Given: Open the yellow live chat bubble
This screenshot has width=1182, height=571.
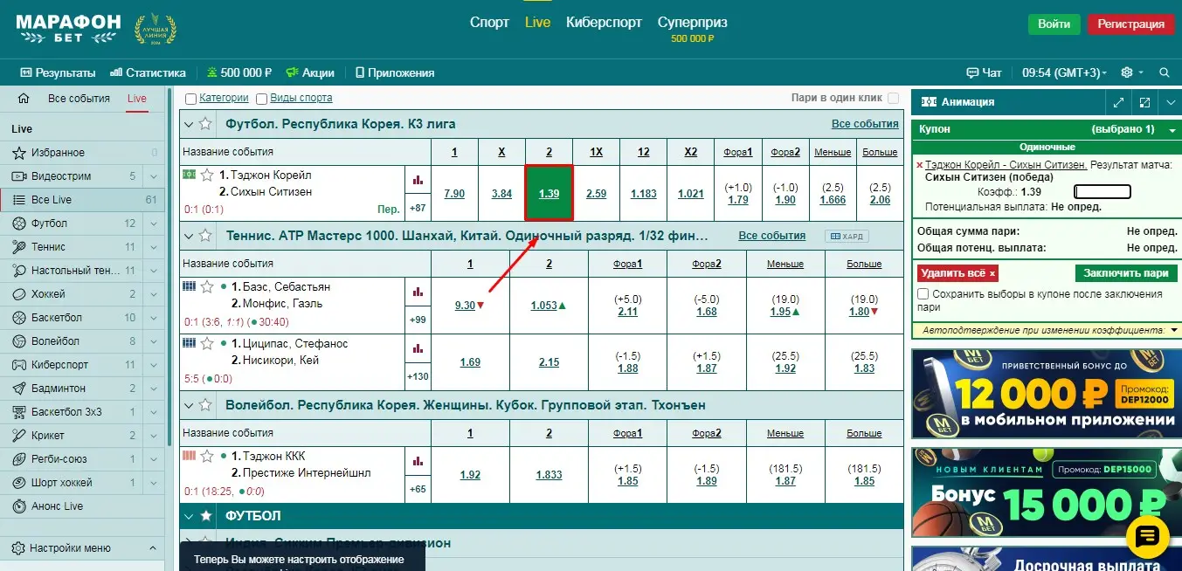Looking at the screenshot, I should (x=1147, y=536).
